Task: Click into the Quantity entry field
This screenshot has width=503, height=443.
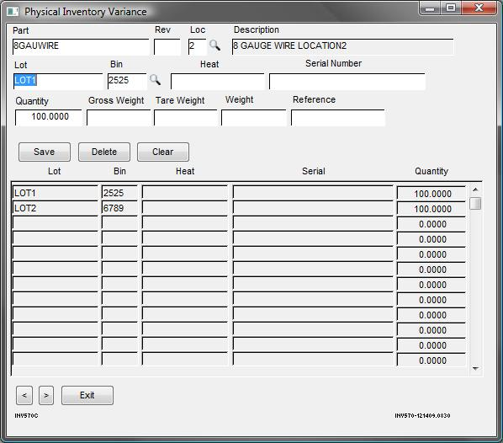Action: [48, 117]
